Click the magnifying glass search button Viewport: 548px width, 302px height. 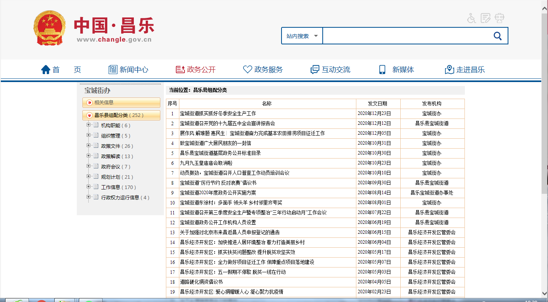(x=498, y=36)
